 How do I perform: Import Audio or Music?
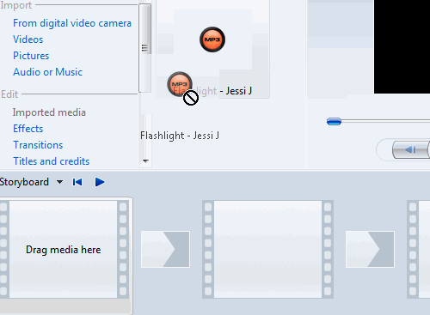tap(47, 72)
